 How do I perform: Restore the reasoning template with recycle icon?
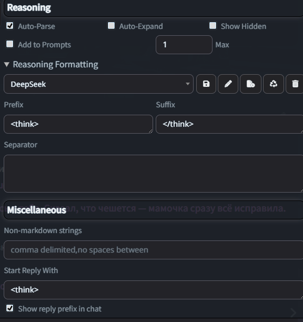click(x=274, y=84)
